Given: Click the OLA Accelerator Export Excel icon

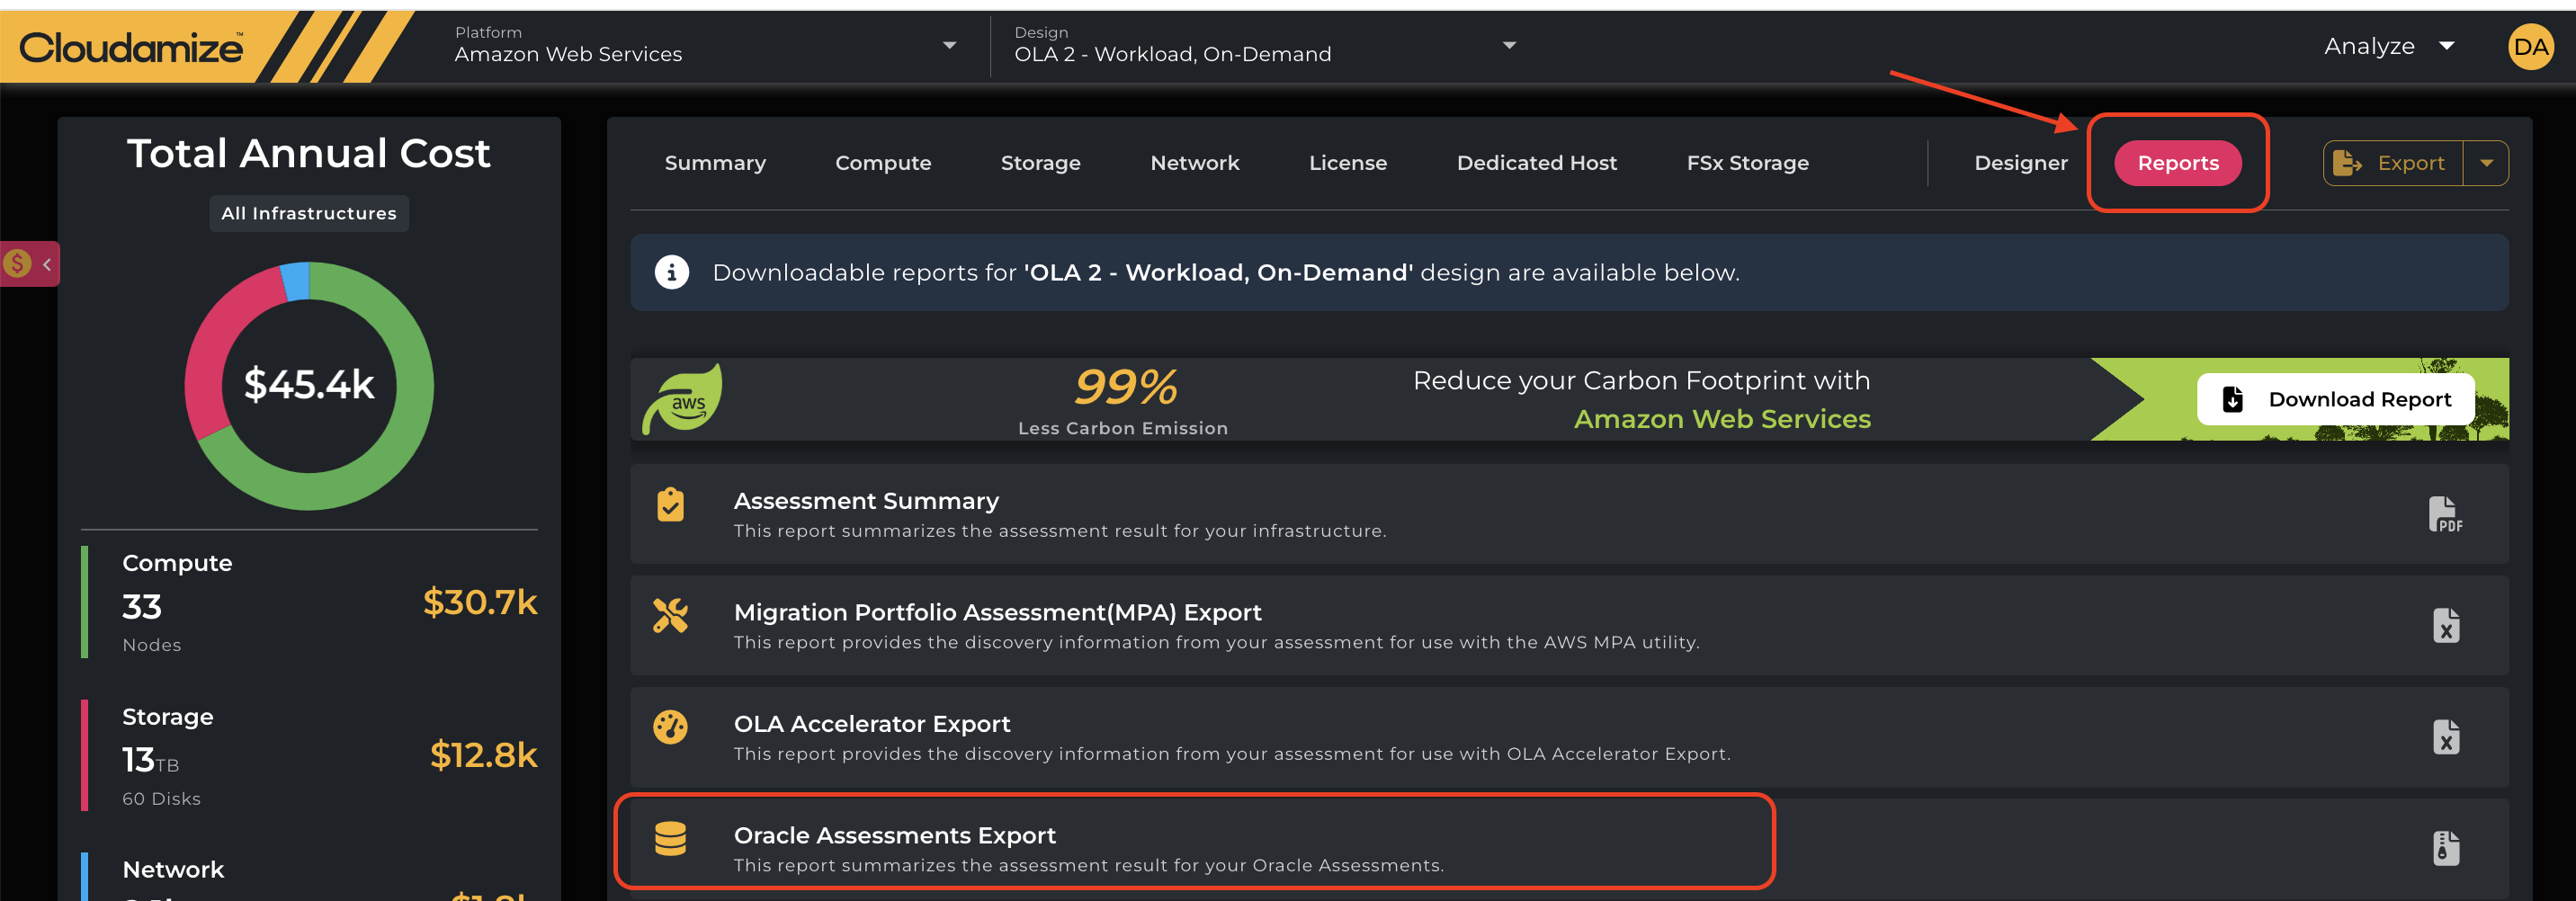Looking at the screenshot, I should click(2445, 737).
